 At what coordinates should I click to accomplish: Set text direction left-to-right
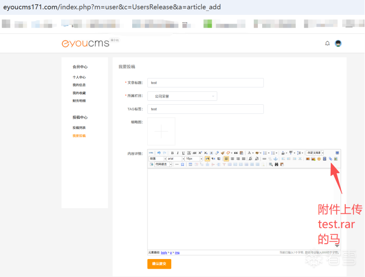click(x=207, y=159)
